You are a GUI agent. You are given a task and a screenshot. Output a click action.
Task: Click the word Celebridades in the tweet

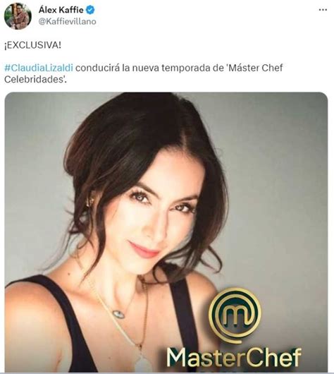(34, 80)
